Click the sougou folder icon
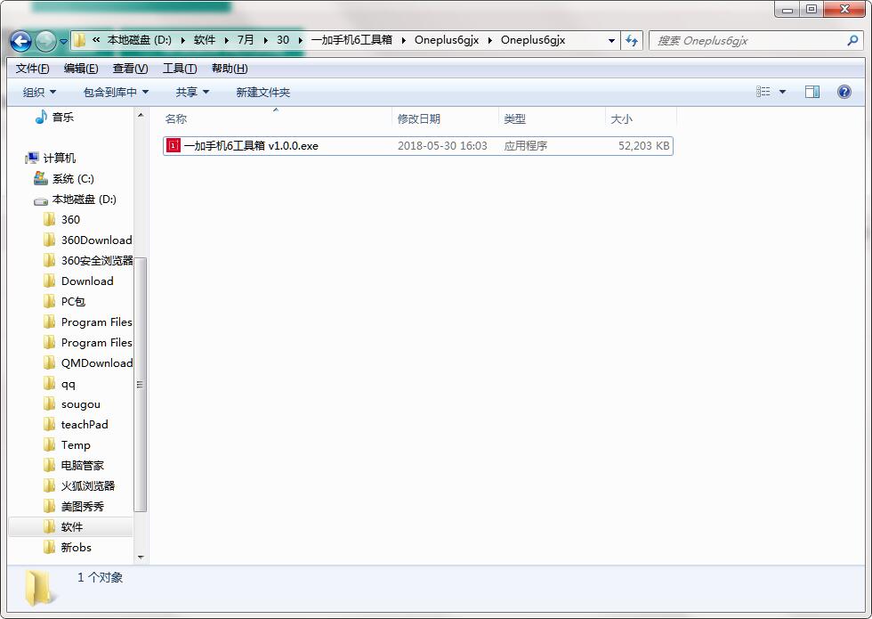872x619 pixels. click(50, 404)
